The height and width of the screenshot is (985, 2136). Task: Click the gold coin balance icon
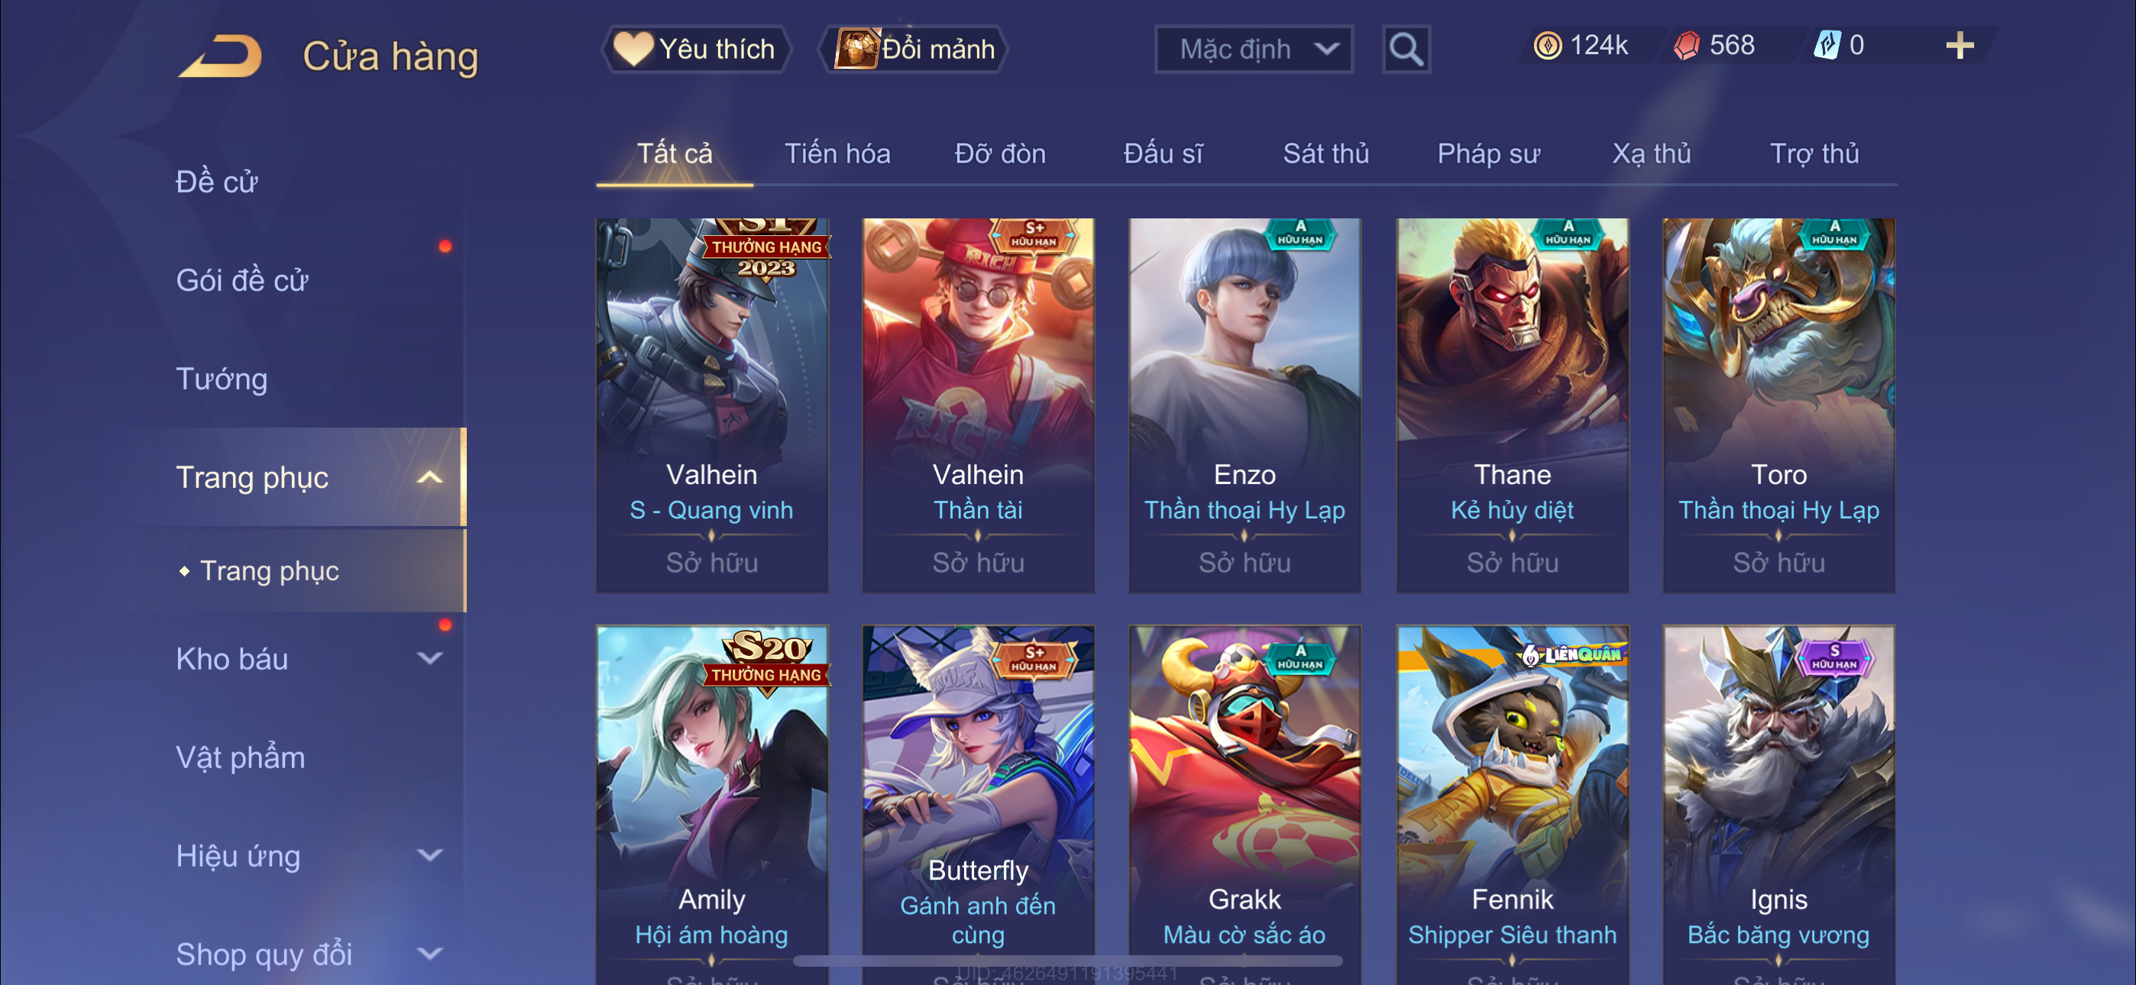1547,46
